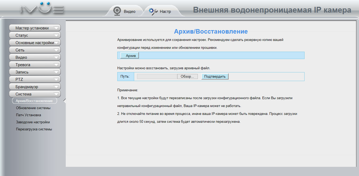Expand the Основные настройки arrow

(56, 43)
